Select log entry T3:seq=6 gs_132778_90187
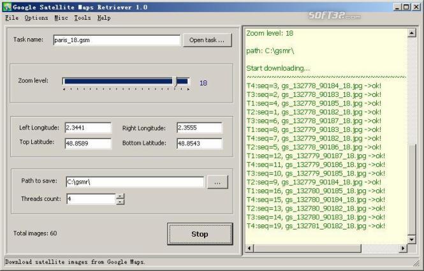The image size is (424, 271). [314, 121]
